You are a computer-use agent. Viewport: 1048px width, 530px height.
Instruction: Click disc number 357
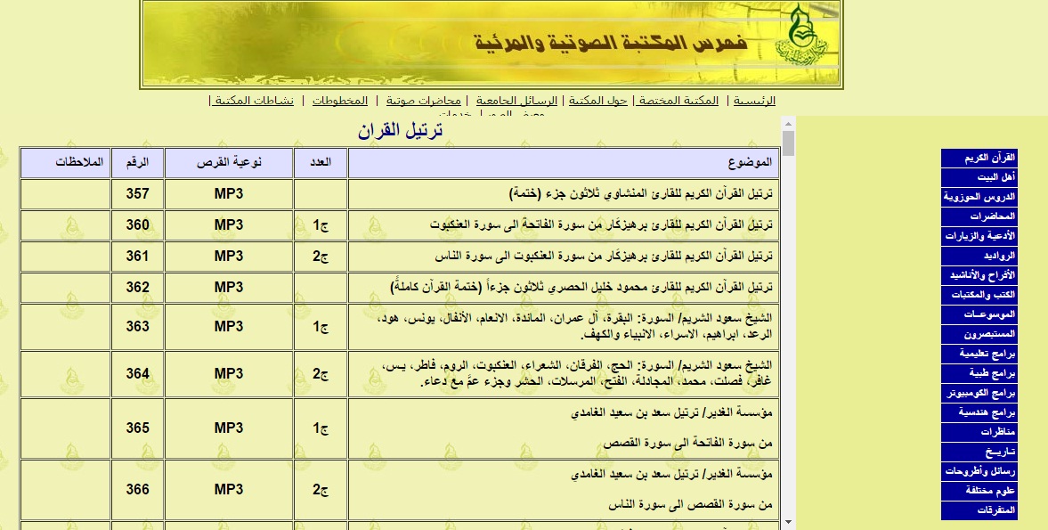(138, 194)
